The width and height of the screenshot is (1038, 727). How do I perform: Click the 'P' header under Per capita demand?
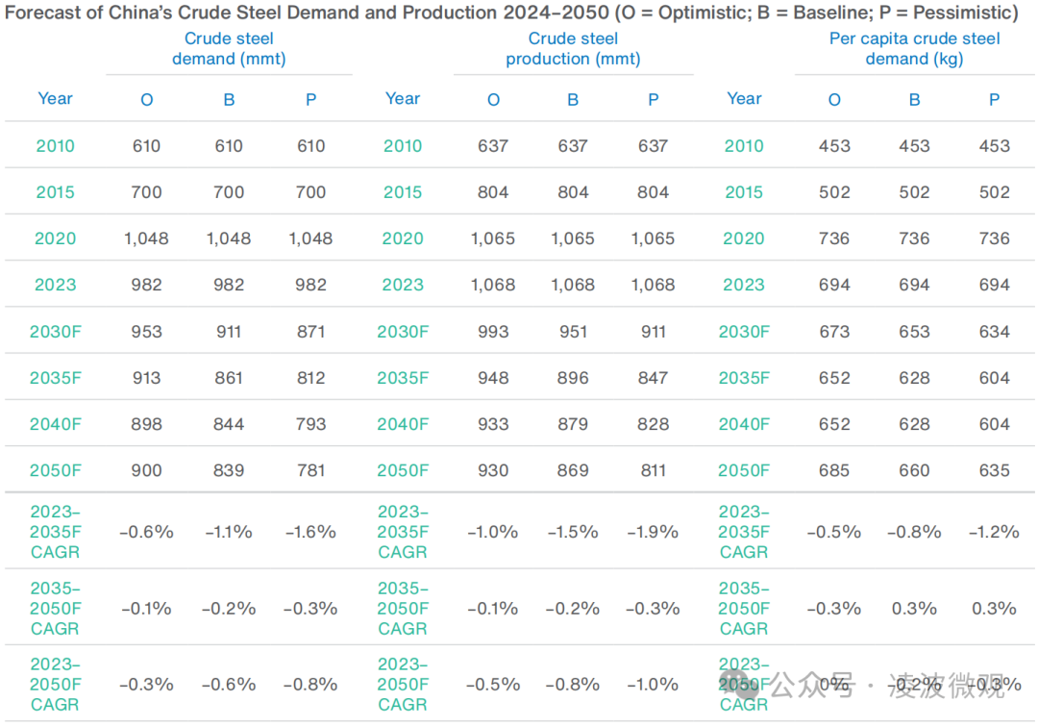tap(994, 99)
